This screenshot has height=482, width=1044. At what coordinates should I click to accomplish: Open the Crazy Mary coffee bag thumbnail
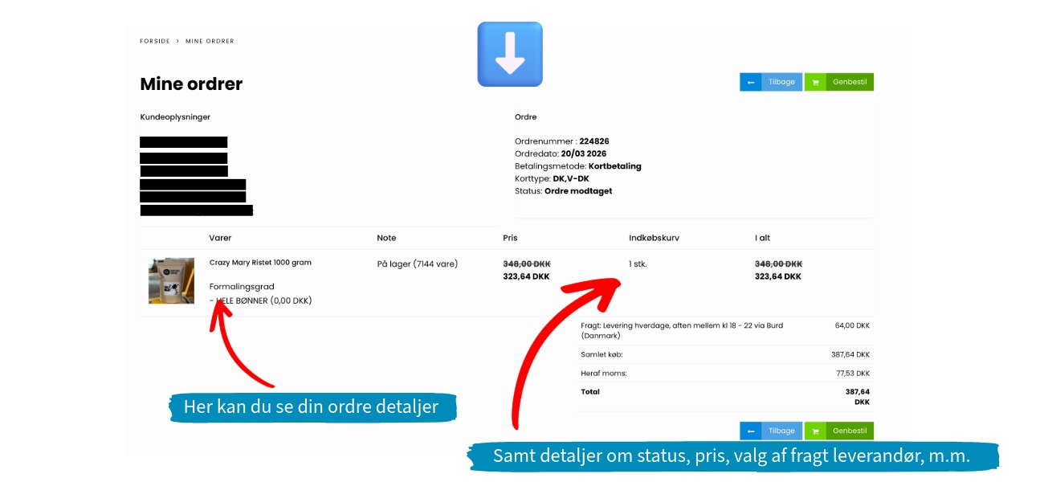click(171, 280)
